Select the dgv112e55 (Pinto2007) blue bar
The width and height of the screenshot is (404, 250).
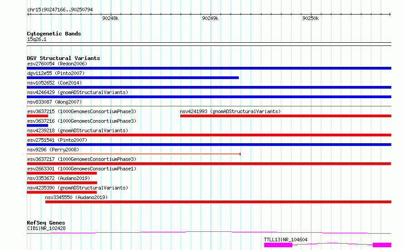click(133, 78)
